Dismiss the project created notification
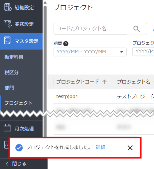Viewport: 154px width, 169px height. [130, 148]
